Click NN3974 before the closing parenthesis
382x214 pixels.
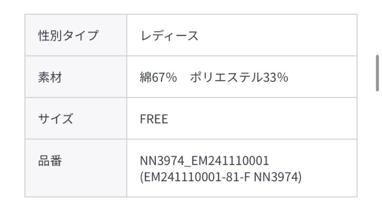(276, 177)
